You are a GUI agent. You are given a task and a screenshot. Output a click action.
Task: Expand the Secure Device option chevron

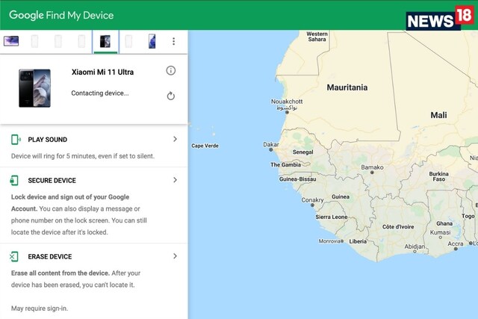175,180
